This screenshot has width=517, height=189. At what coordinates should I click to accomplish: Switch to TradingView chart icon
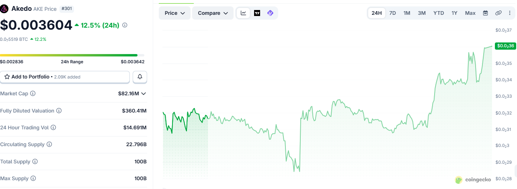[257, 13]
